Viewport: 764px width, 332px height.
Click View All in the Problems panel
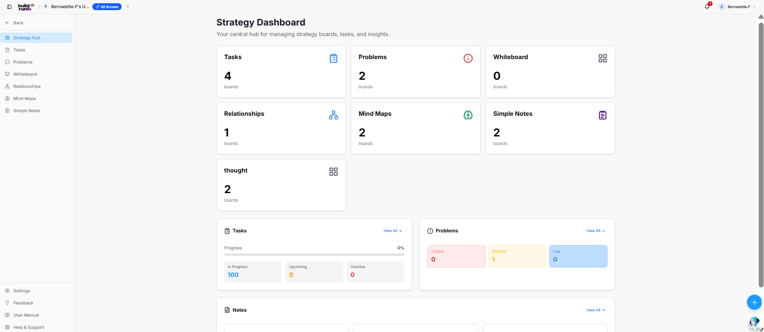[x=595, y=231]
